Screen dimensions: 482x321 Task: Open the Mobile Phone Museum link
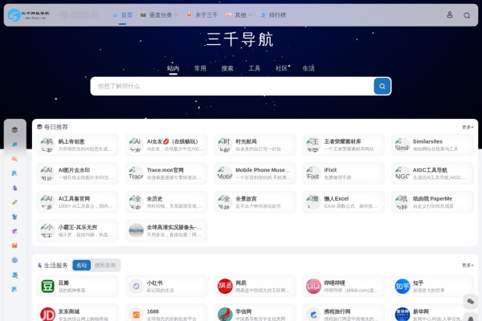pyautogui.click(x=263, y=170)
